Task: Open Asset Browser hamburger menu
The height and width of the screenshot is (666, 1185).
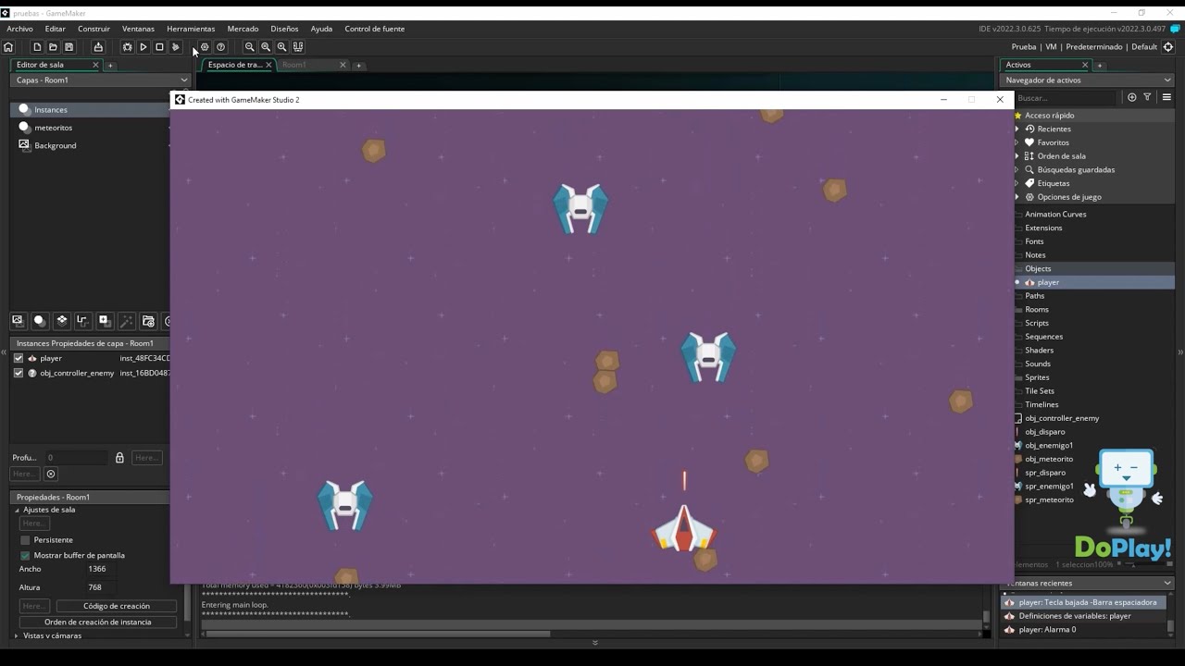Action: [1166, 97]
